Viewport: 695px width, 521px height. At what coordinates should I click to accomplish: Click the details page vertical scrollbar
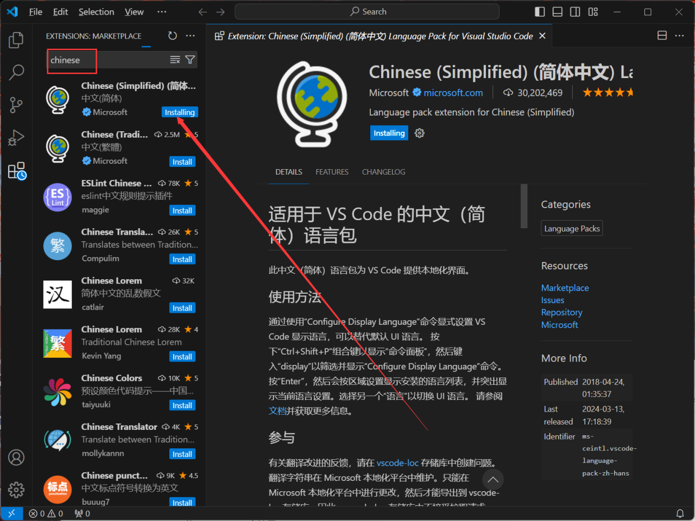click(x=524, y=206)
